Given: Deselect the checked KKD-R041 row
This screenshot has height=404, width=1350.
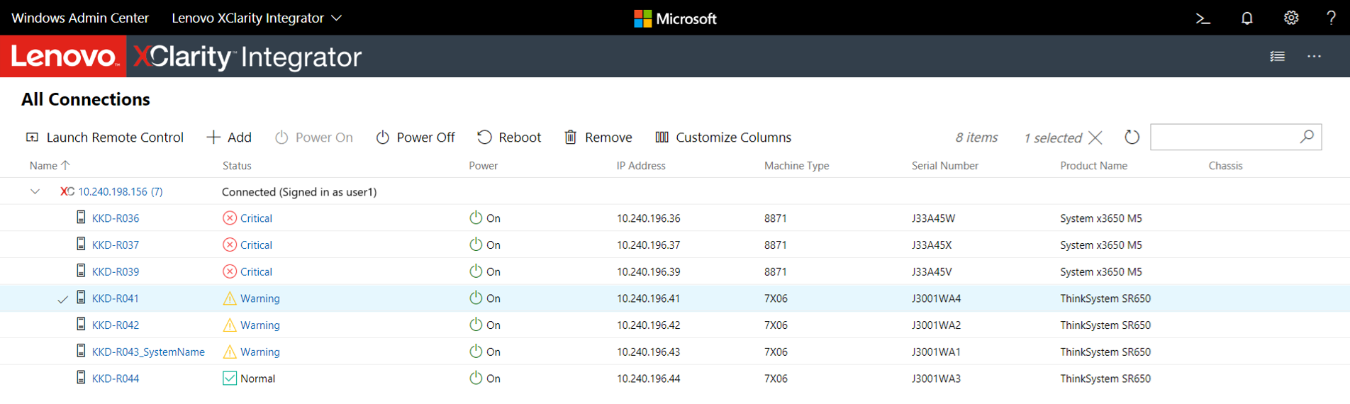Looking at the screenshot, I should click(62, 299).
